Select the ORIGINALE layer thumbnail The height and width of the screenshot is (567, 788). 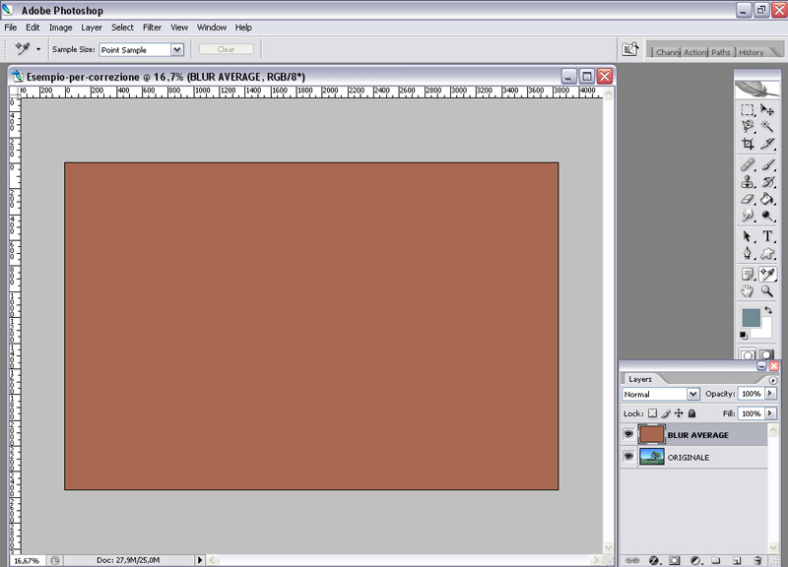[x=651, y=458]
